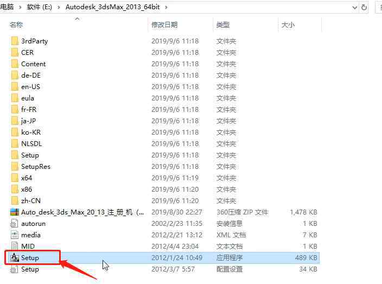Select the x64 folder icon

pos(15,178)
